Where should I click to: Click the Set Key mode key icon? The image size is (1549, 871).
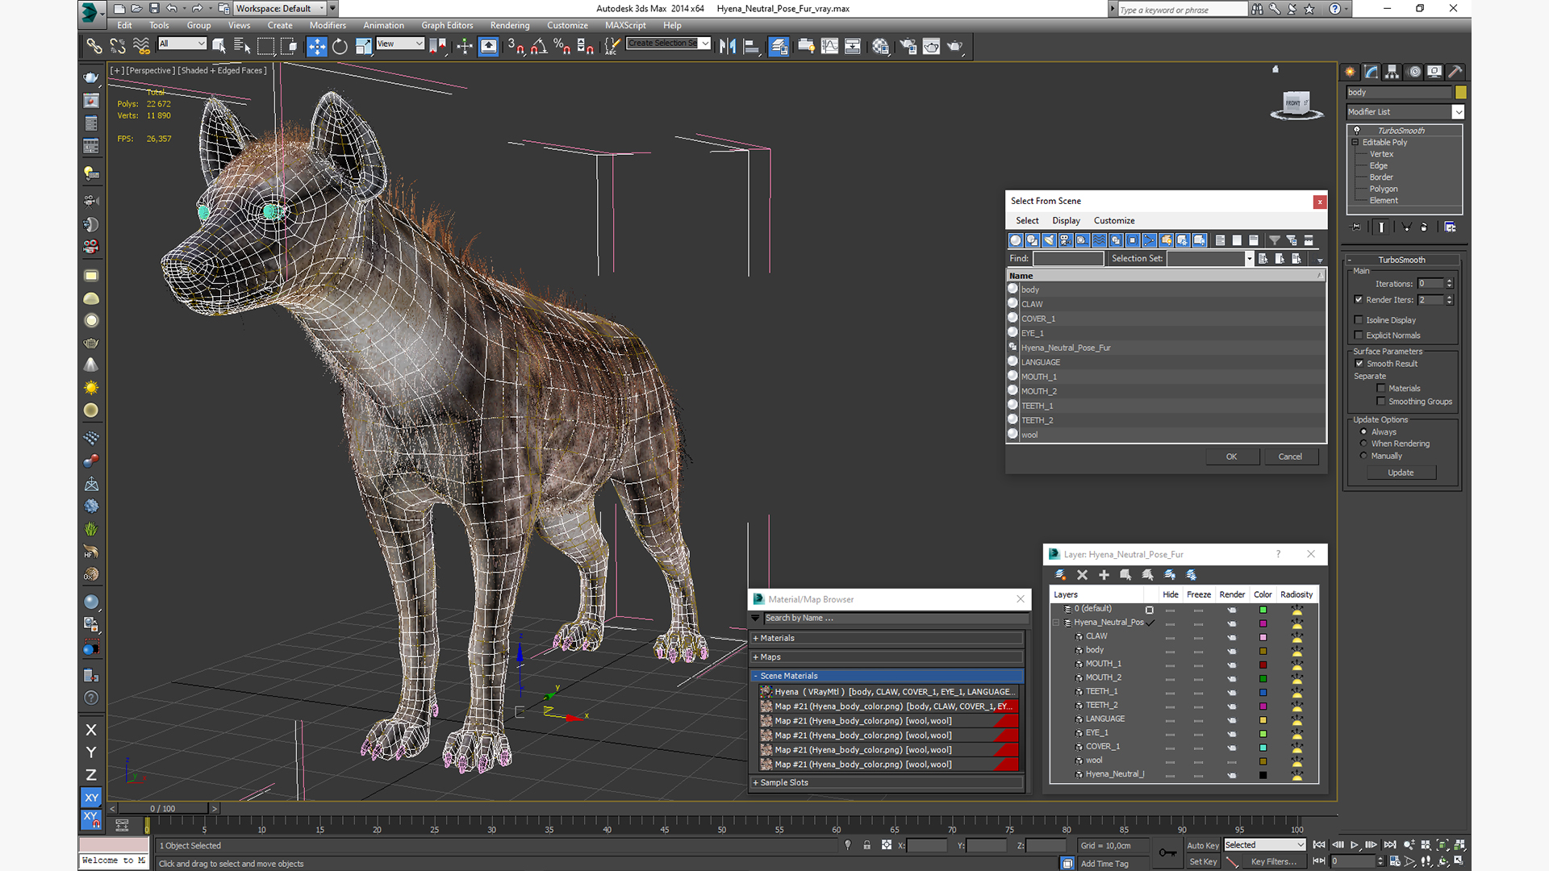pyautogui.click(x=1167, y=852)
